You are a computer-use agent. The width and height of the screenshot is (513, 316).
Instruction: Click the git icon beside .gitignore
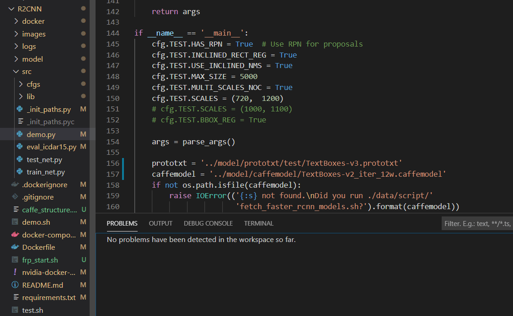[x=15, y=197]
